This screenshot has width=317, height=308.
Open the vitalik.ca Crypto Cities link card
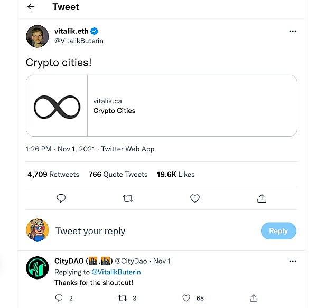[x=161, y=105]
